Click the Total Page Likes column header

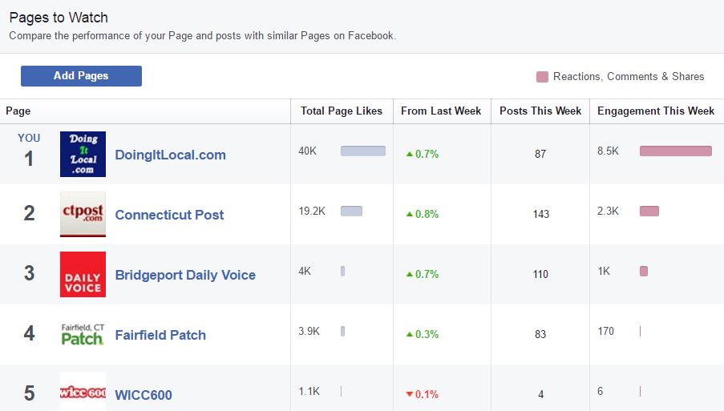click(342, 111)
